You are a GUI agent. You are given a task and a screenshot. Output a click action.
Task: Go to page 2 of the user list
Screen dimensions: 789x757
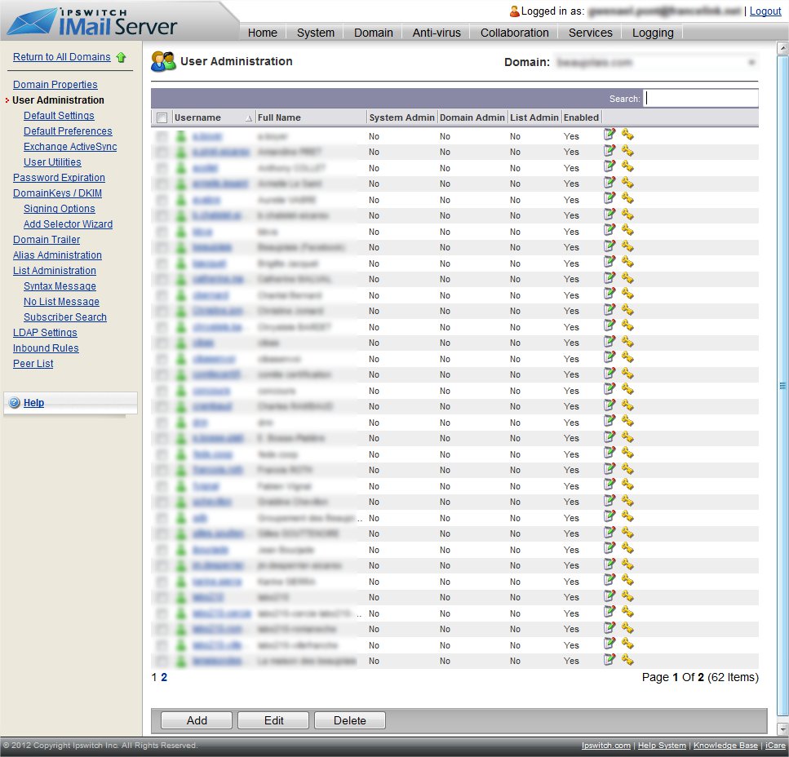(164, 677)
